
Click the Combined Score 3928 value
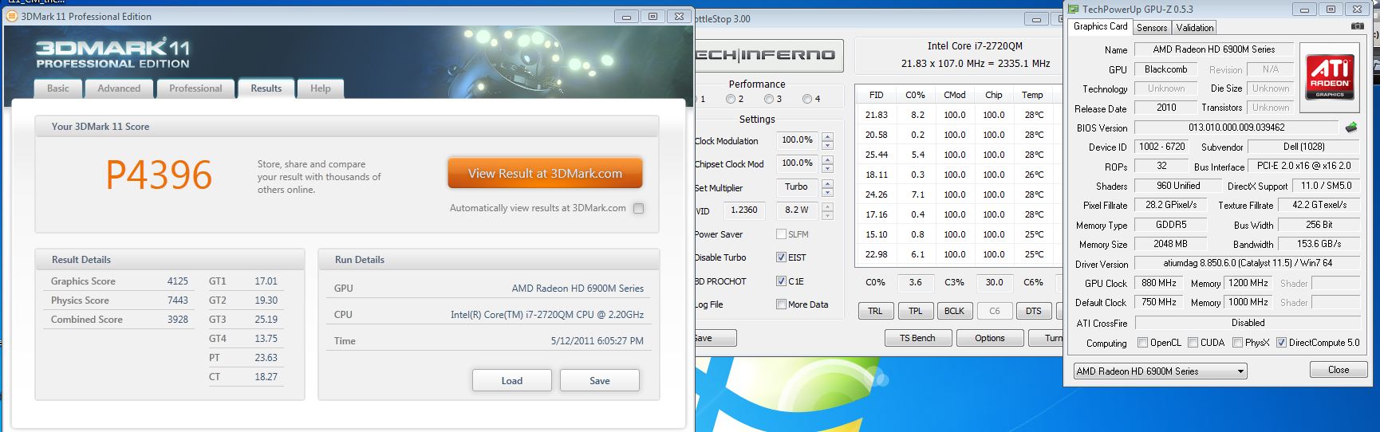coord(178,320)
